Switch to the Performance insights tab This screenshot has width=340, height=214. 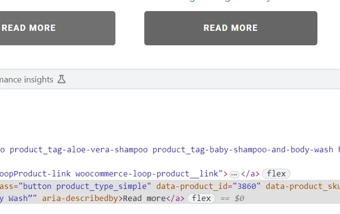click(26, 80)
